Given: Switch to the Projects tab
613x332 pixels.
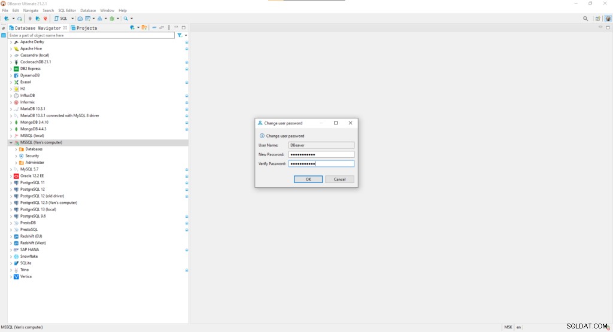Looking at the screenshot, I should pyautogui.click(x=84, y=28).
